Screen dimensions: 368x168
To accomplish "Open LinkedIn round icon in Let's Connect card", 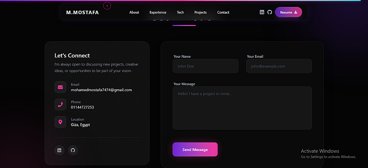I will (59, 150).
